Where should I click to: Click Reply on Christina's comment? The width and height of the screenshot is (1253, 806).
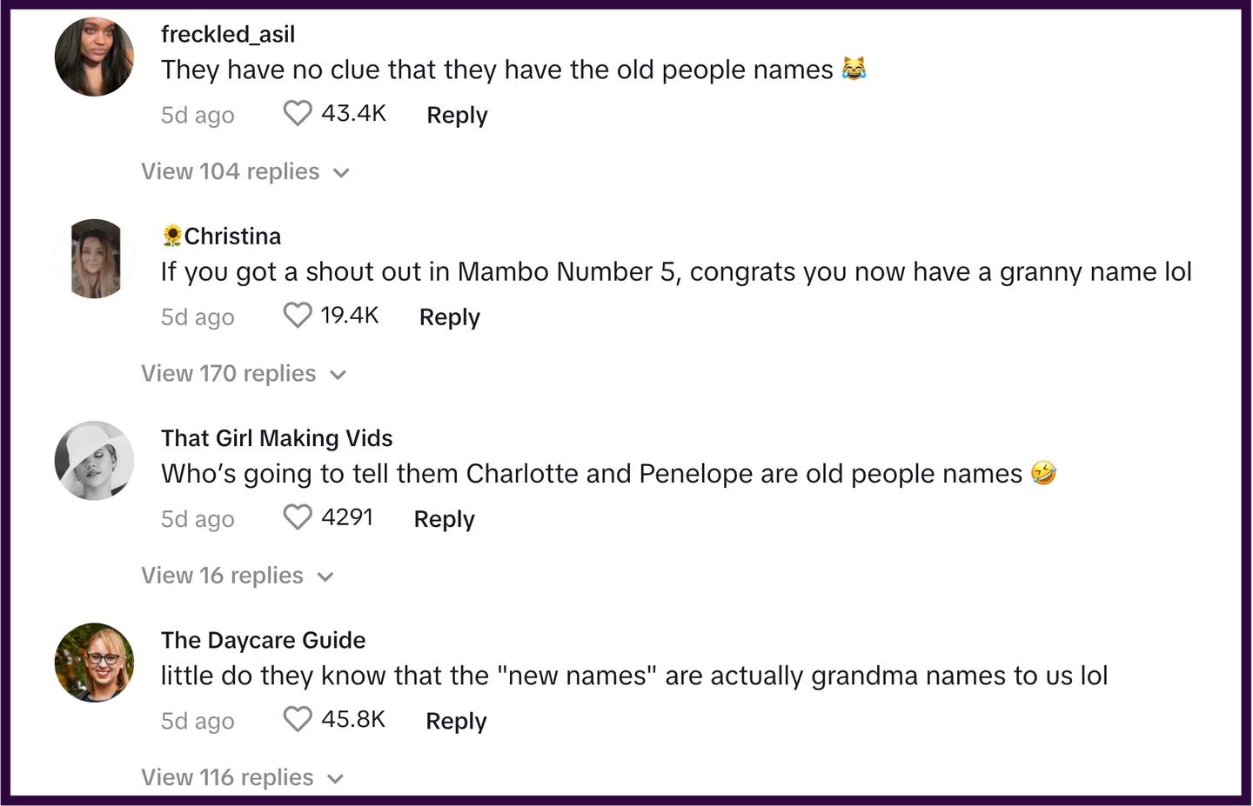pos(449,316)
